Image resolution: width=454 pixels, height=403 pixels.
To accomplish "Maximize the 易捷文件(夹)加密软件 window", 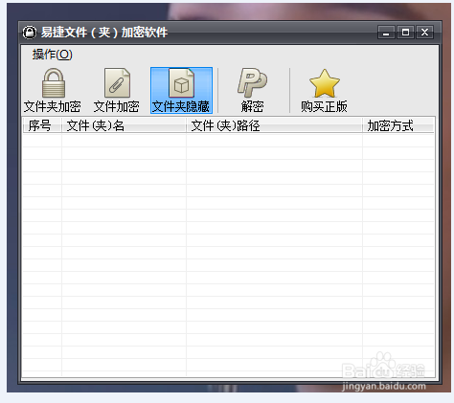I will click(x=405, y=33).
